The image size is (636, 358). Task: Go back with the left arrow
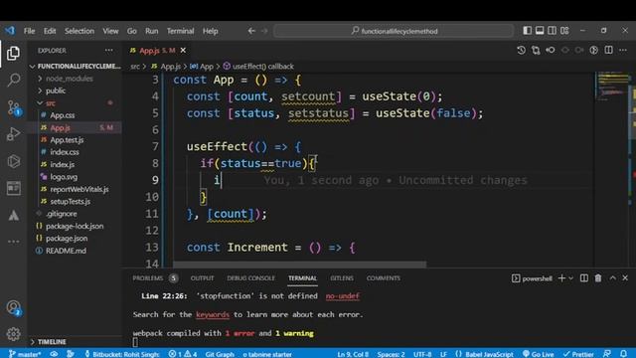point(251,31)
